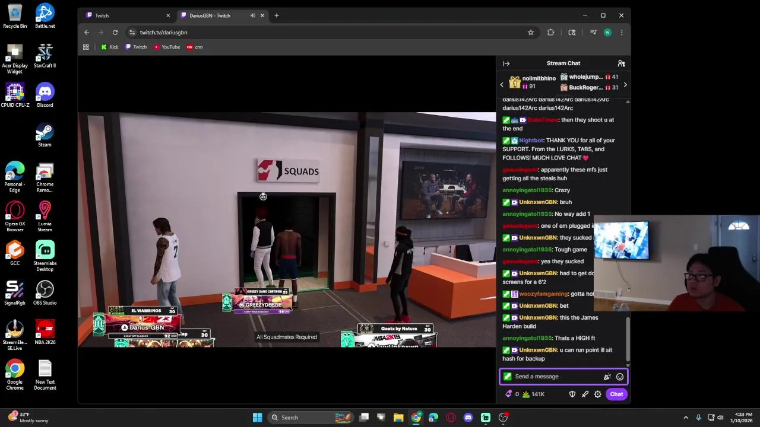This screenshot has width=760, height=427.
Task: Click the stream video player
Action: tap(287, 229)
